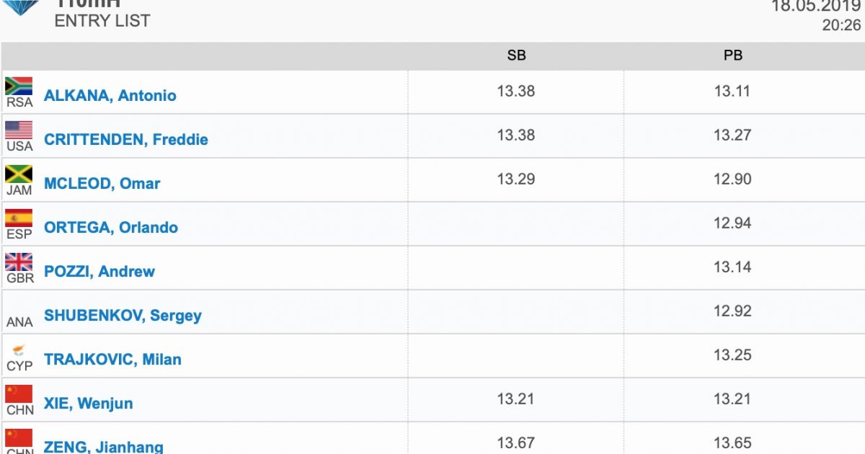
Task: Open ORTEGA, Orlando athlete page
Action: click(111, 227)
